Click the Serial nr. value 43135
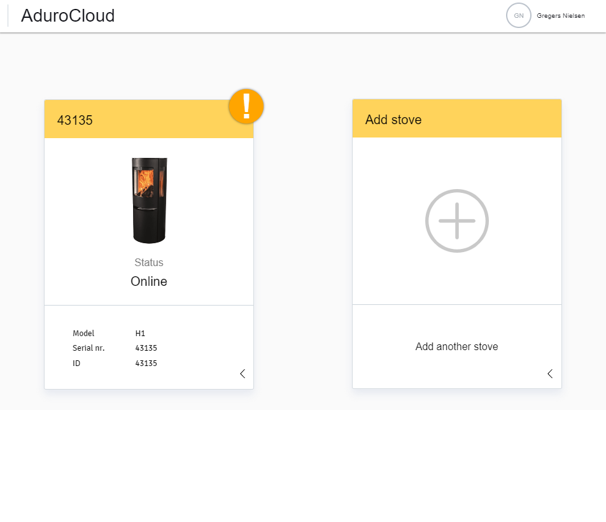 [146, 348]
